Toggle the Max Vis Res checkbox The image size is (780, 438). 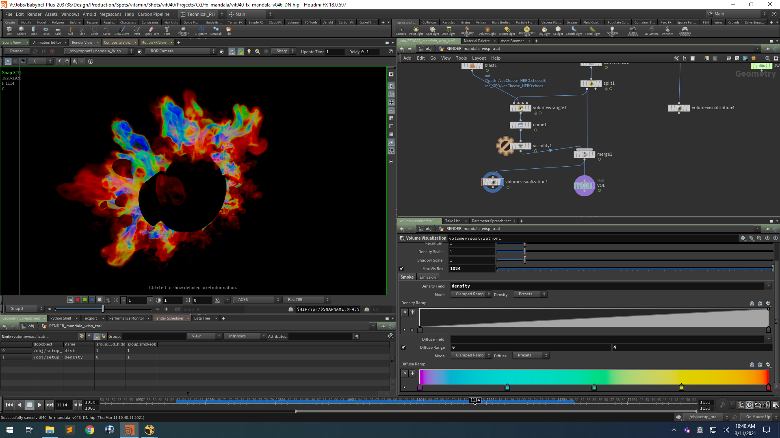[x=401, y=268]
